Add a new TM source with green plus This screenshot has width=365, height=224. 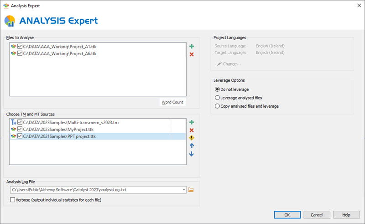(x=191, y=122)
